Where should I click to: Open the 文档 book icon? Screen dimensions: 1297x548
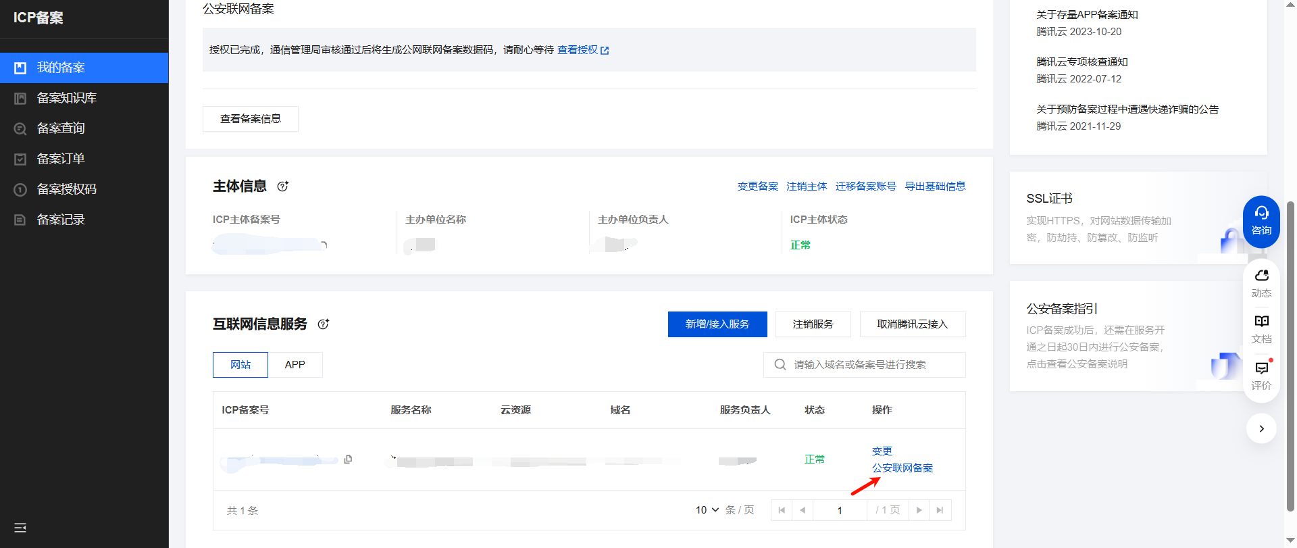[x=1261, y=322]
